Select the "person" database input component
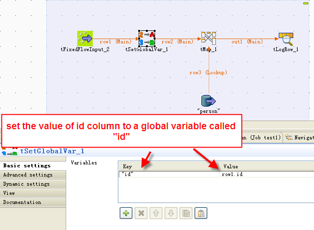The width and height of the screenshot is (314, 230). (x=209, y=101)
